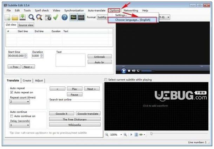Screen dimensions: 214x149
Task: Play the video in the media player
Action: tap(123, 71)
